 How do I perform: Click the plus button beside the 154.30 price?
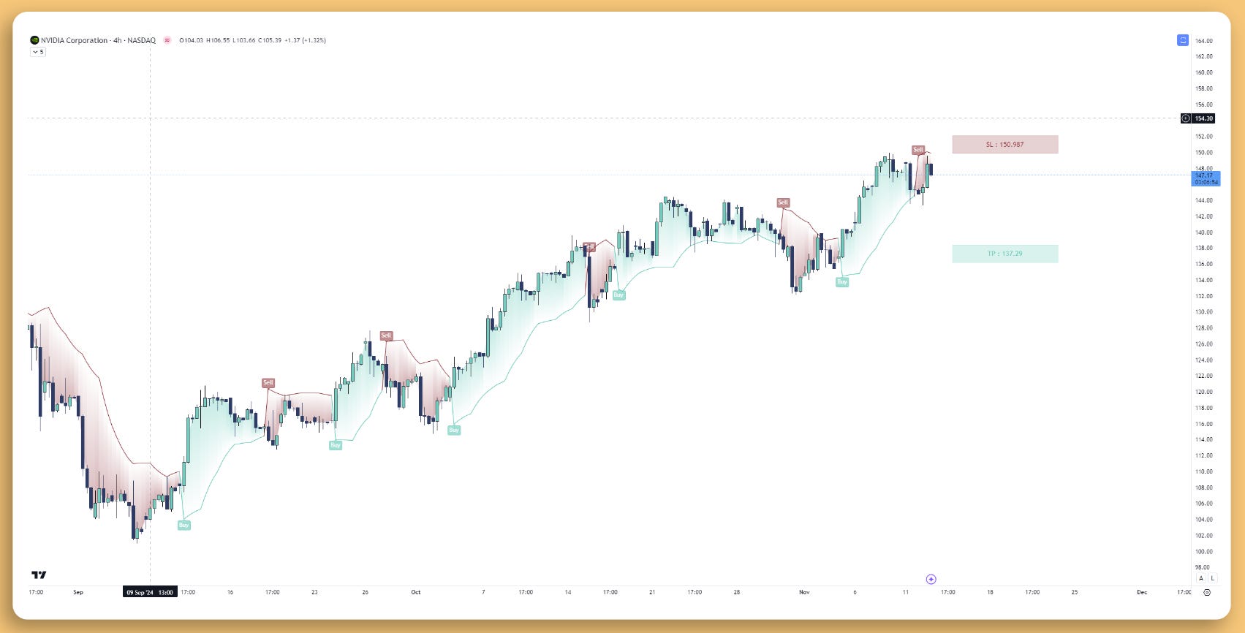click(x=1185, y=118)
